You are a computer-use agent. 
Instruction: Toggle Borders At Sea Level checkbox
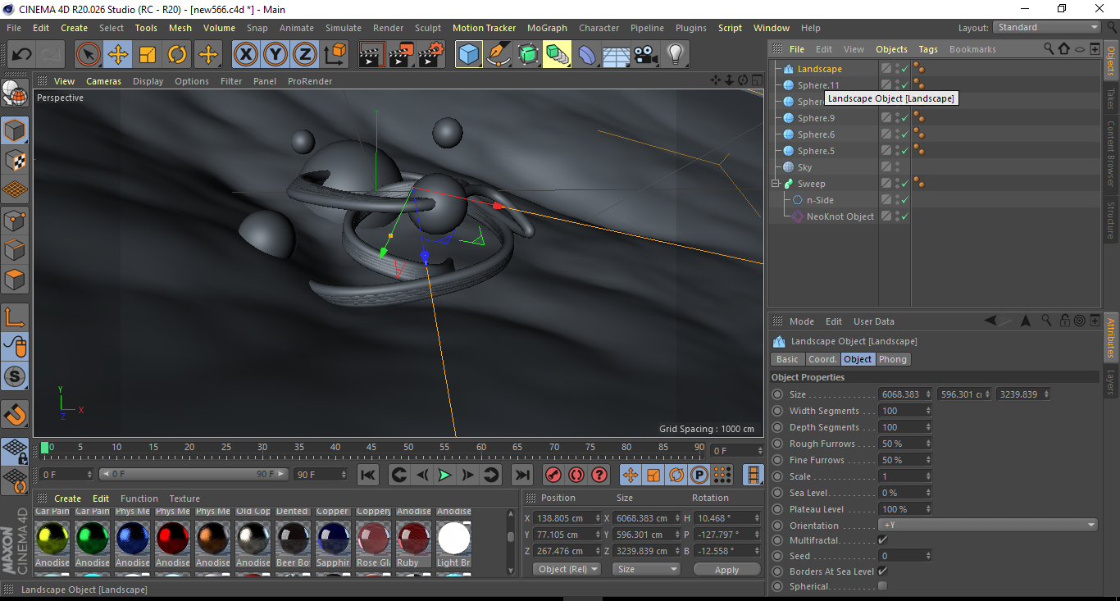882,571
